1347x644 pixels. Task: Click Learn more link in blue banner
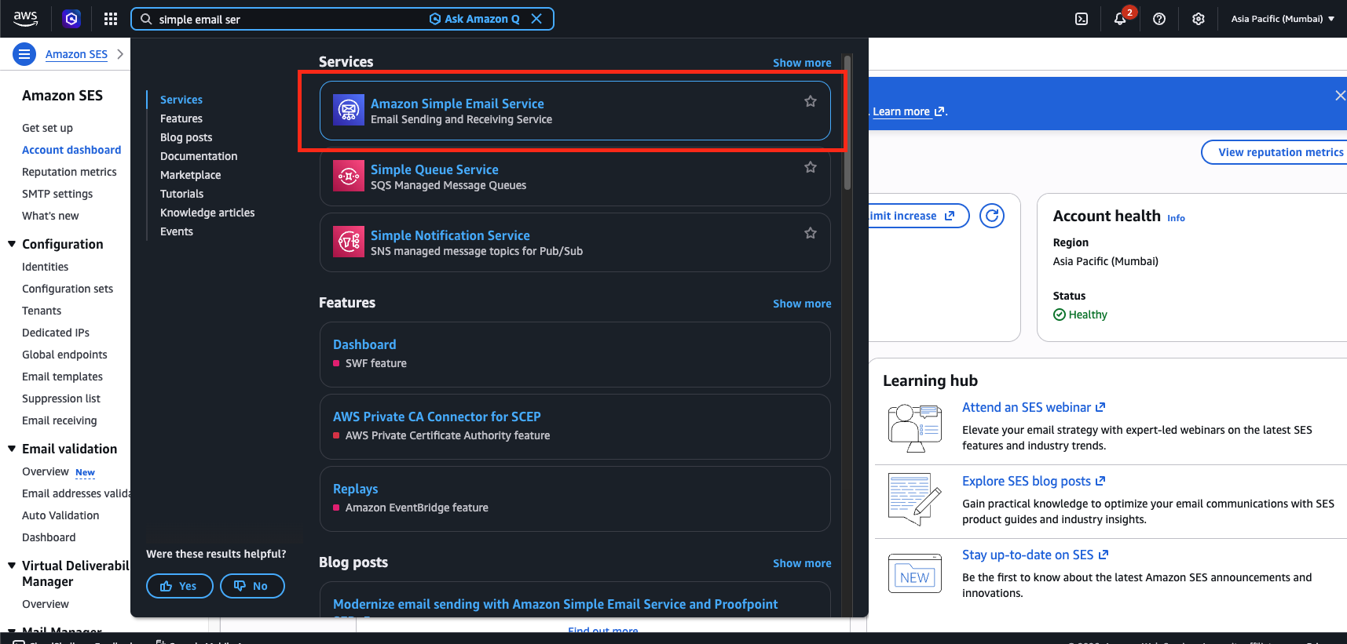click(x=908, y=111)
